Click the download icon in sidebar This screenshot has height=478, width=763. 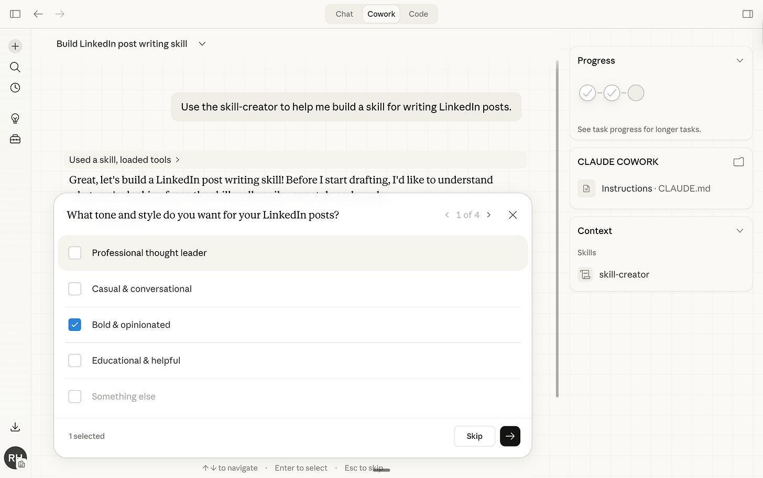tap(15, 427)
